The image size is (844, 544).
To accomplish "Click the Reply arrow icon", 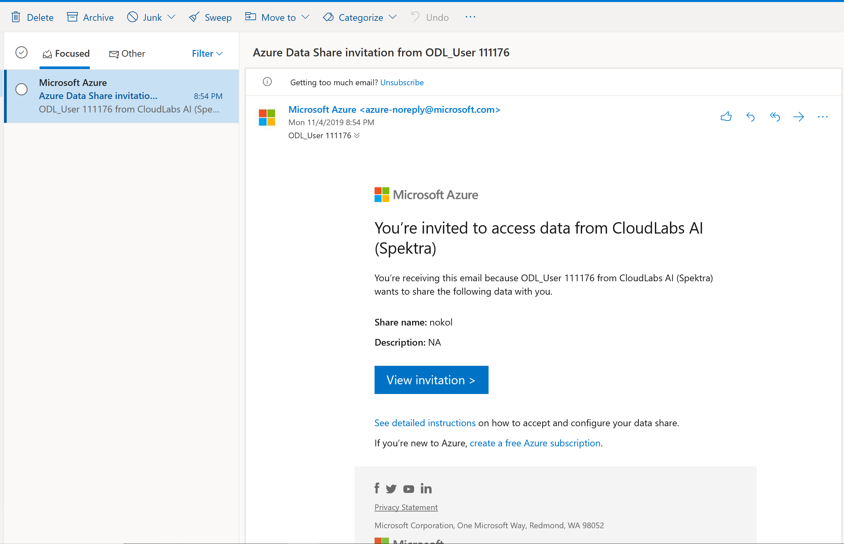I will click(750, 116).
